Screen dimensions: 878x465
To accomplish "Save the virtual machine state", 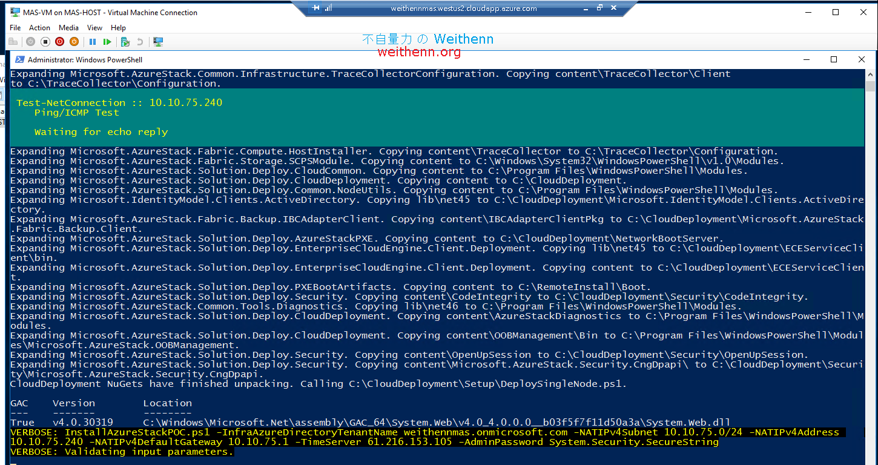I will [x=74, y=41].
